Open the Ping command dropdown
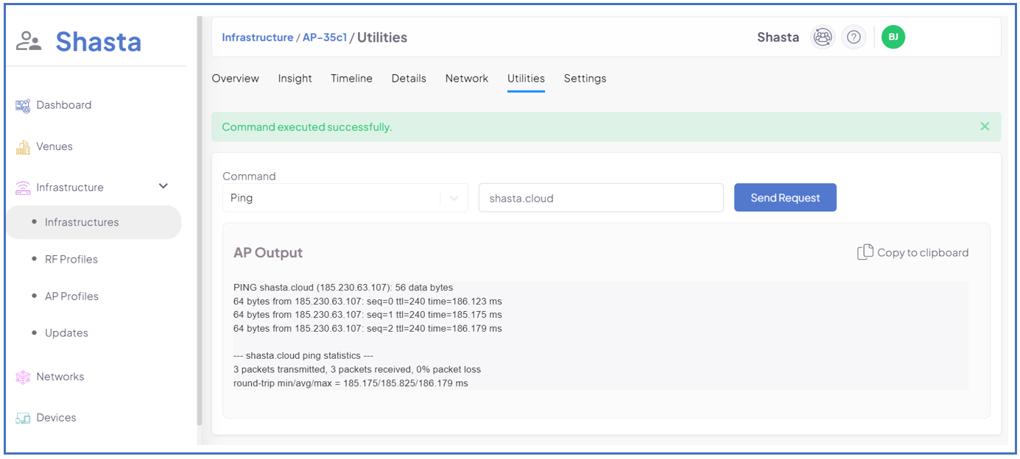Image resolution: width=1020 pixels, height=459 pixels. point(345,198)
